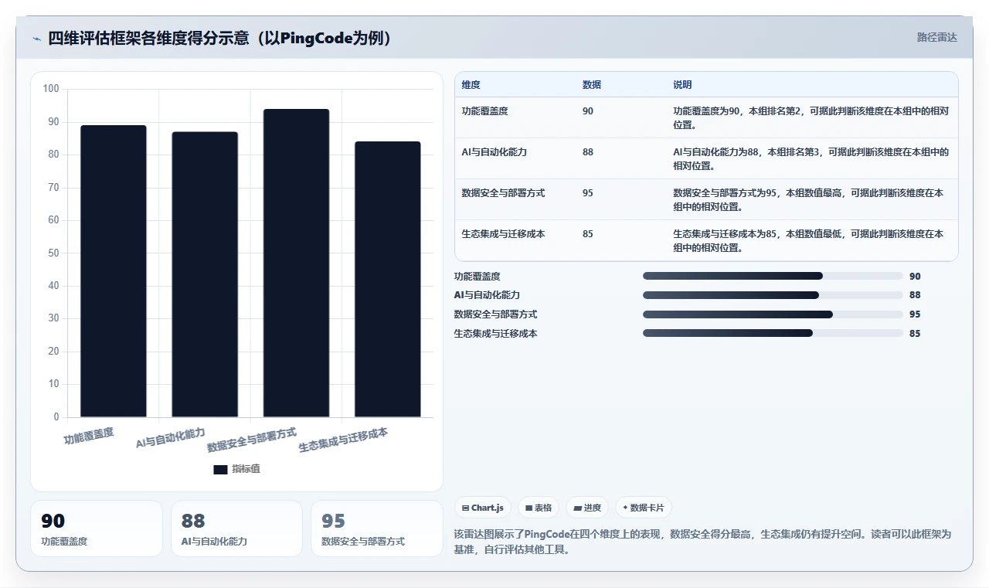
Task: Click the description starting AI与自动化能力为88
Action: click(x=811, y=159)
